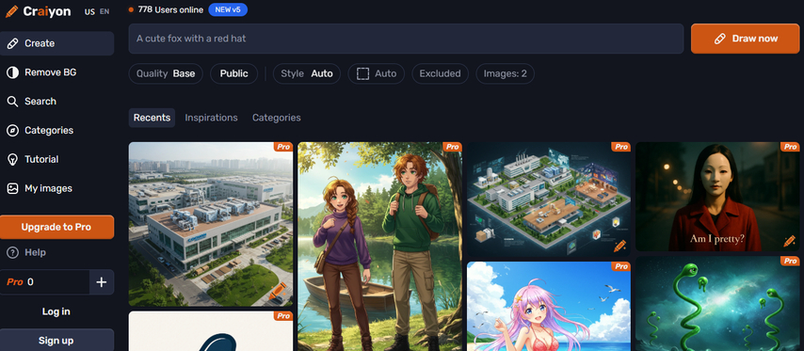The height and width of the screenshot is (351, 804).
Task: Open Categories compass icon in sidebar
Action: coord(12,130)
